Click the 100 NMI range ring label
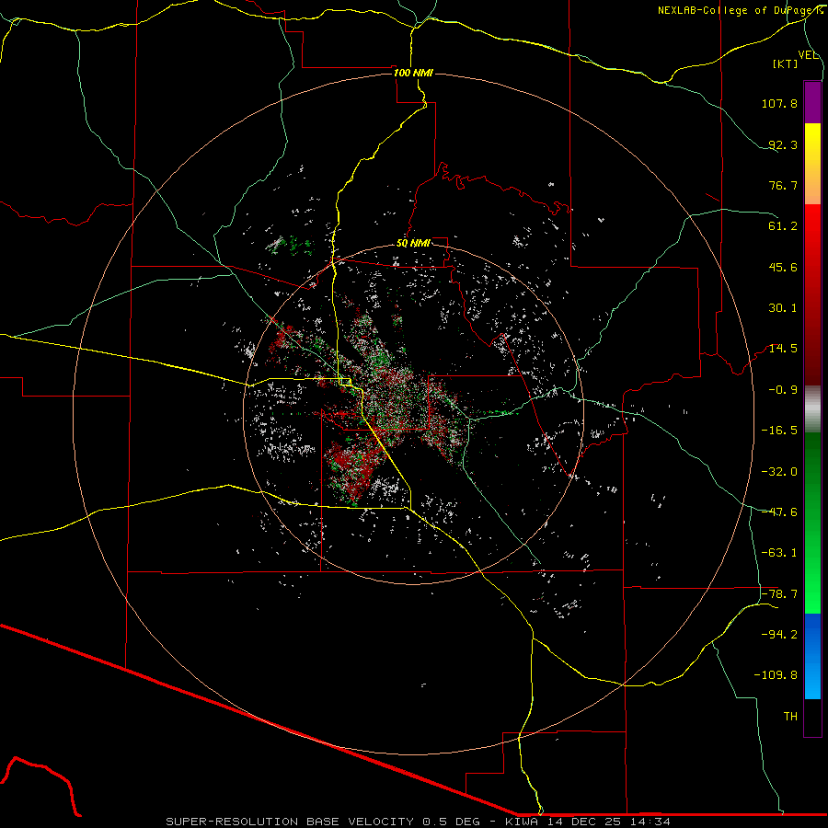Screen dimensions: 828x828 413,73
